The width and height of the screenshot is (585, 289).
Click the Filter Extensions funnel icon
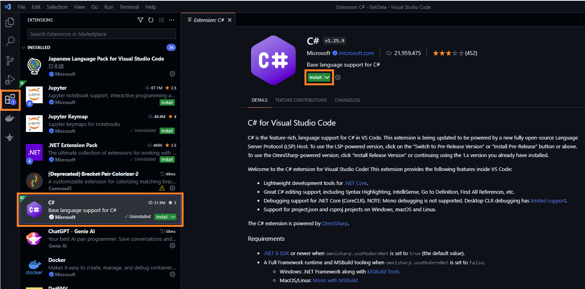pos(140,20)
